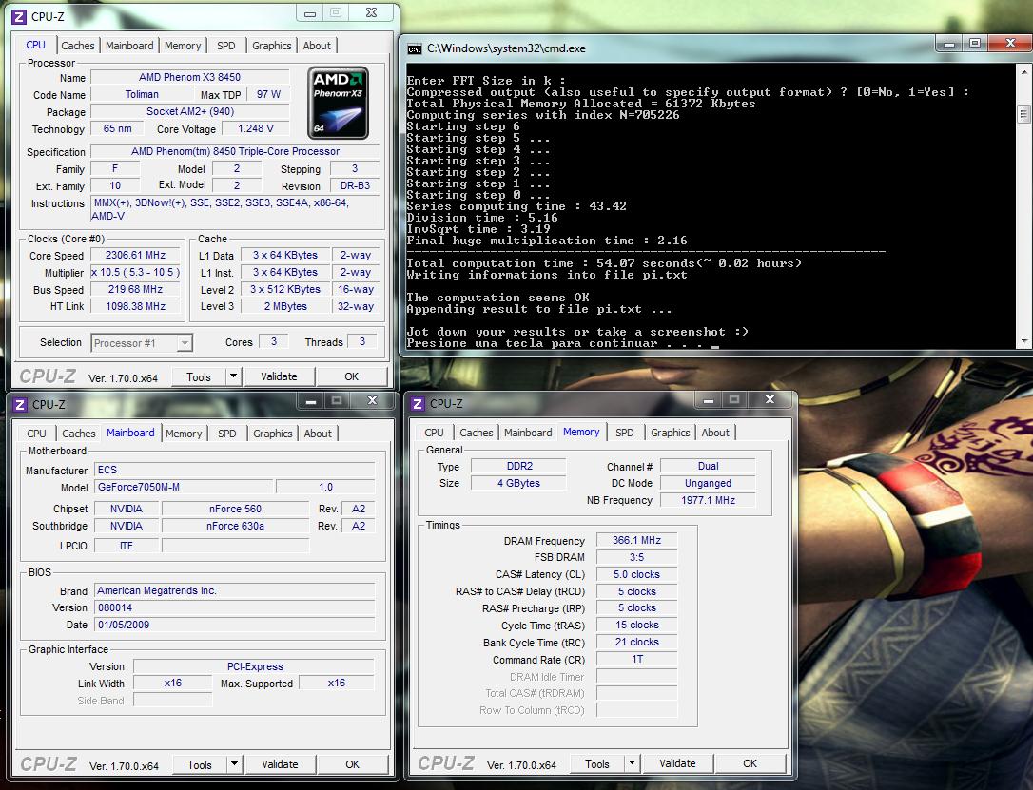This screenshot has height=790, width=1033.
Task: Open the About tab in the top CPU-Z window
Action: click(317, 46)
